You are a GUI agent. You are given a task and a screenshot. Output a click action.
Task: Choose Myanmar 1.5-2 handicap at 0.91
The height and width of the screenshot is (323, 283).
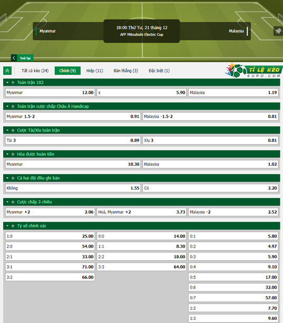pyautogui.click(x=73, y=117)
